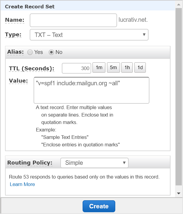The image size is (183, 214).
Task: Open the Learn More link
Action: coord(22,184)
